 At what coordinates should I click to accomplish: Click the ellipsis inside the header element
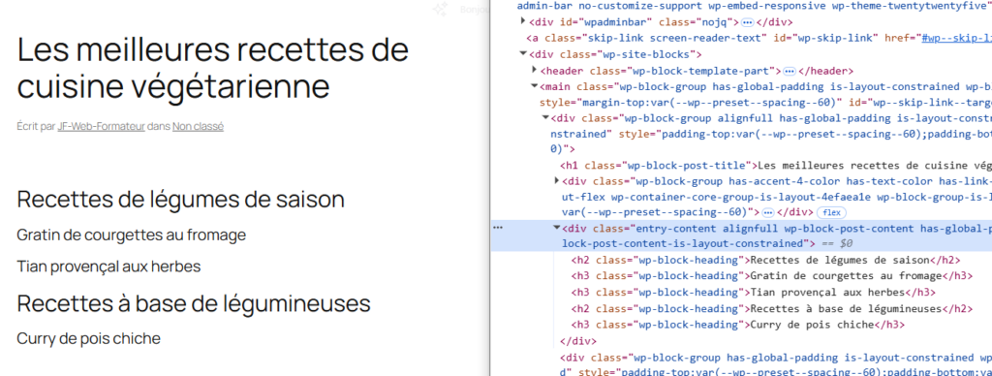point(790,71)
